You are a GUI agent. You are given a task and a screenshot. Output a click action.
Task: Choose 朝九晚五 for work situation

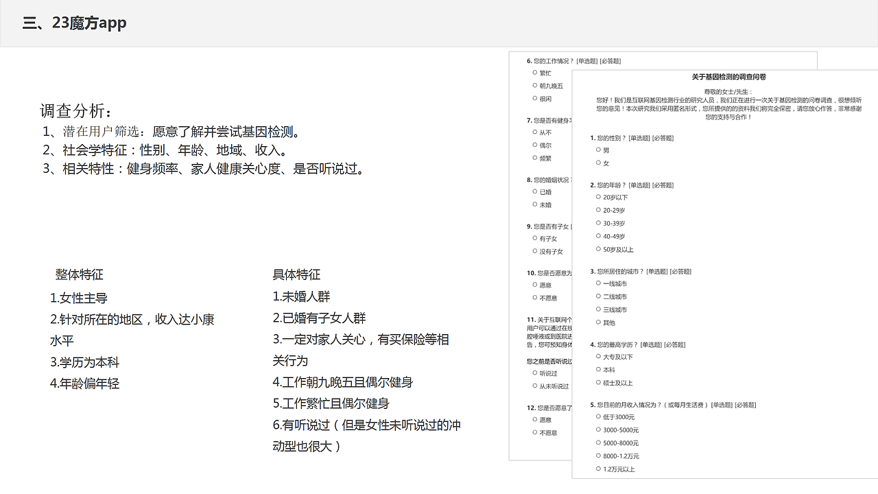tap(535, 85)
